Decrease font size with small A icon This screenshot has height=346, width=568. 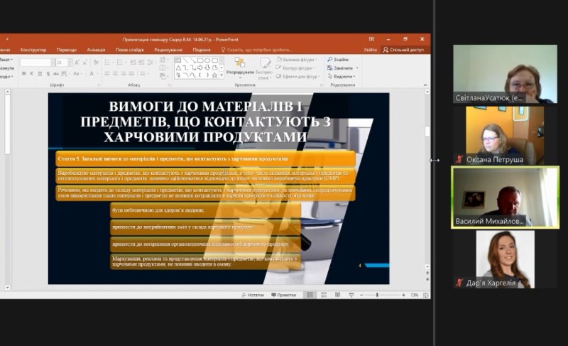pyautogui.click(x=85, y=63)
